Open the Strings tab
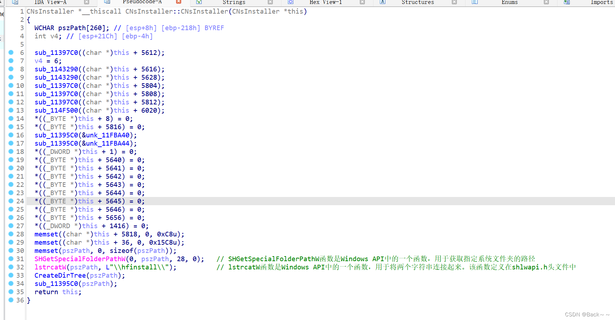The height and width of the screenshot is (320, 615). click(x=234, y=2)
